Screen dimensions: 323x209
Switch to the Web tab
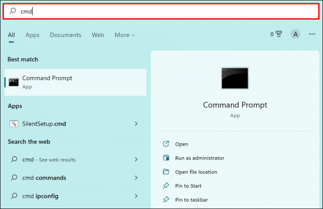(98, 35)
